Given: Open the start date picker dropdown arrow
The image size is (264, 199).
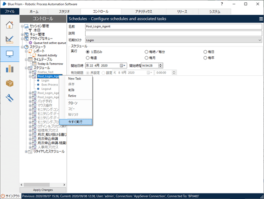Looking at the screenshot, I should [124, 66].
